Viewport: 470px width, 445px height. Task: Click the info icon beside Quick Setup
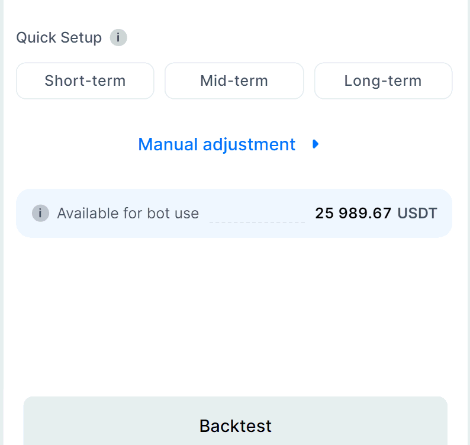pyautogui.click(x=118, y=38)
